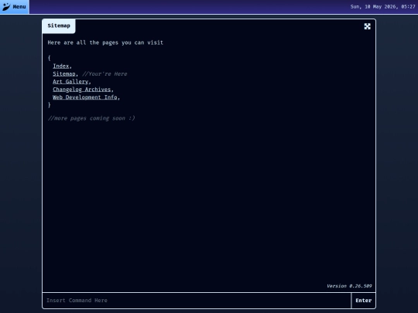Click the date and time in the top bar

382,7
